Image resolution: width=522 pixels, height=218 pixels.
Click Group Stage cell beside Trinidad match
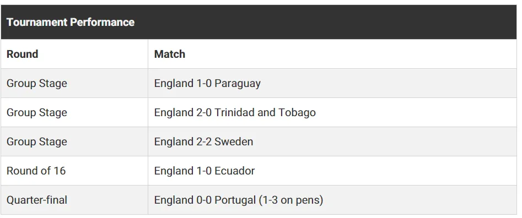click(x=74, y=112)
